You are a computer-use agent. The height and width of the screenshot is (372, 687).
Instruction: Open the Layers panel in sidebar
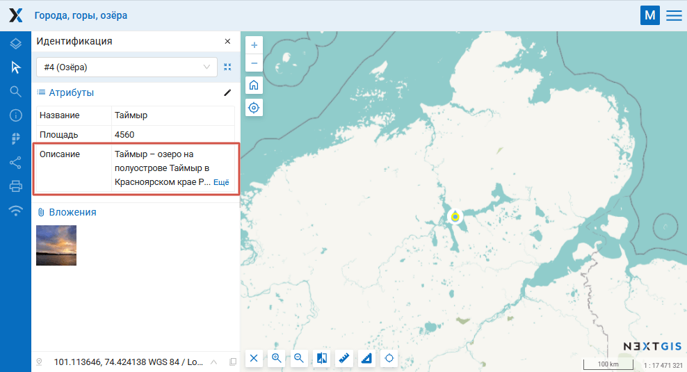coord(15,44)
